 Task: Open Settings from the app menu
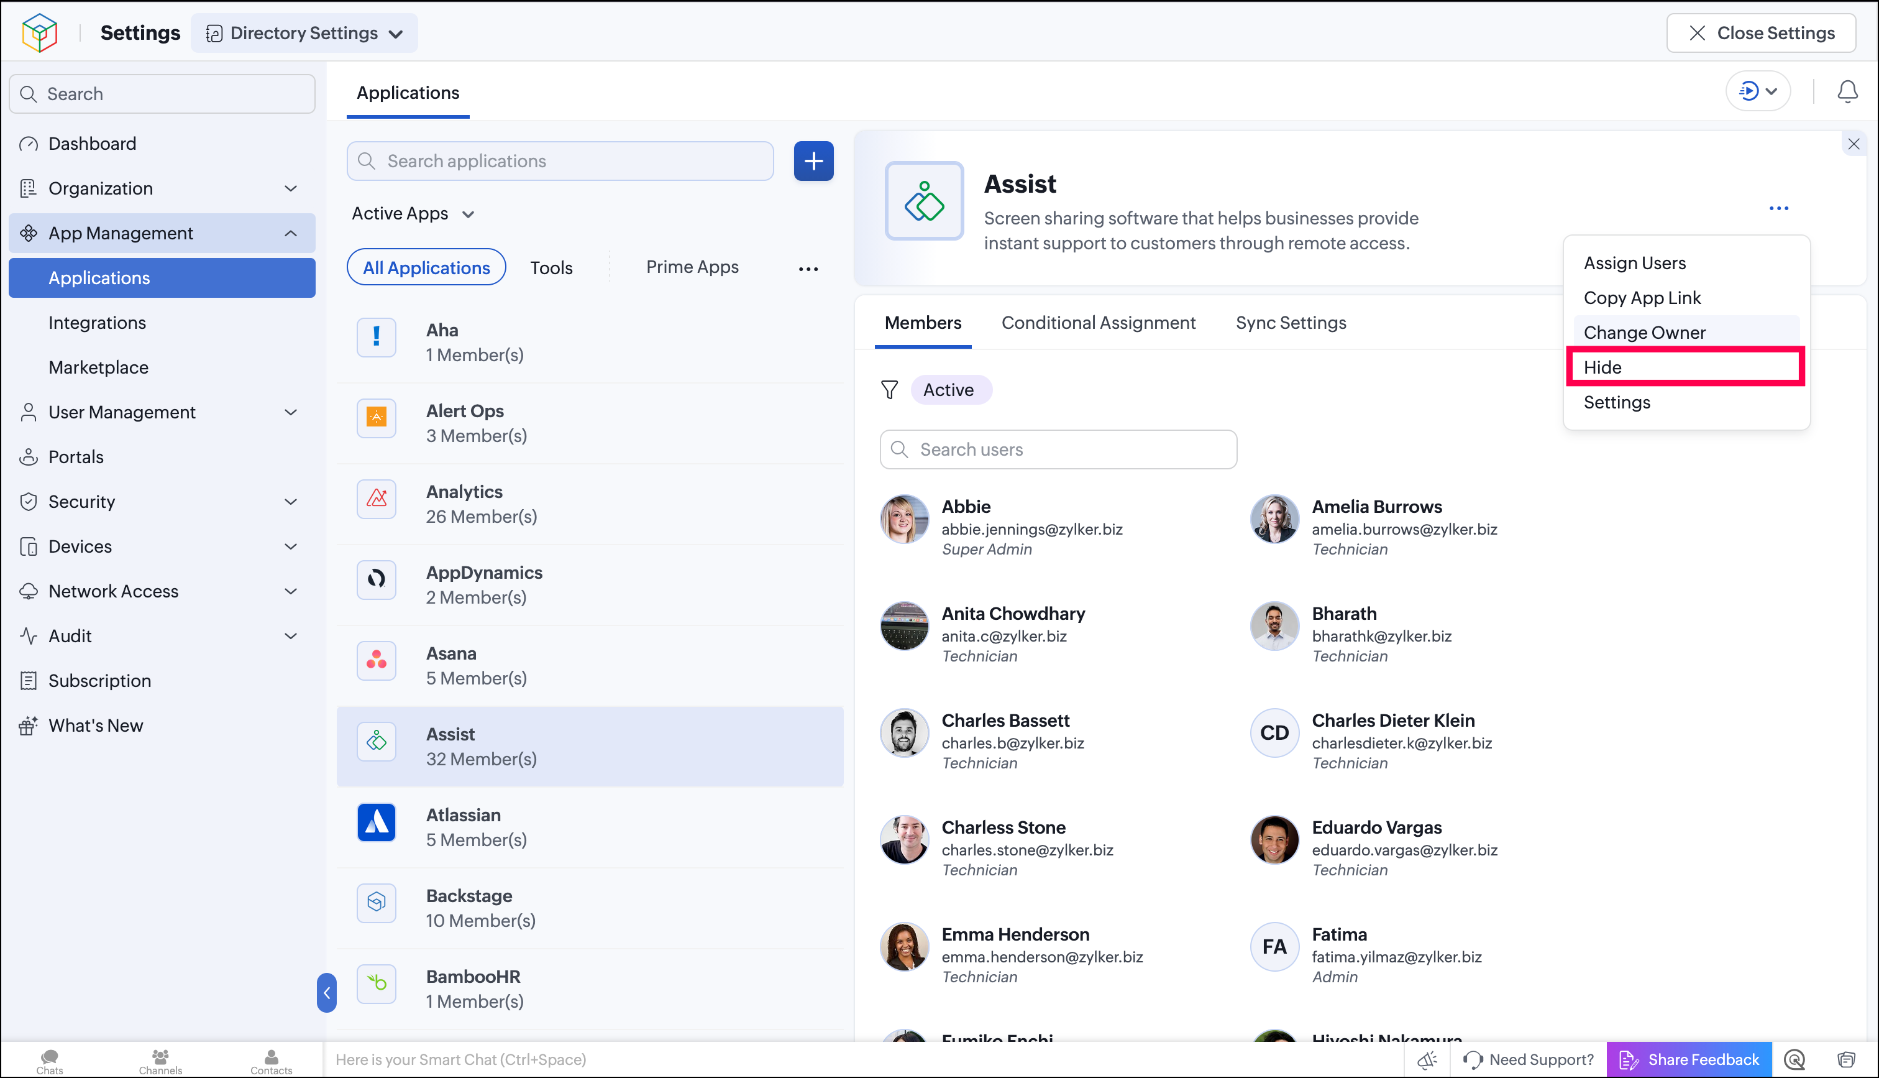point(1686,402)
